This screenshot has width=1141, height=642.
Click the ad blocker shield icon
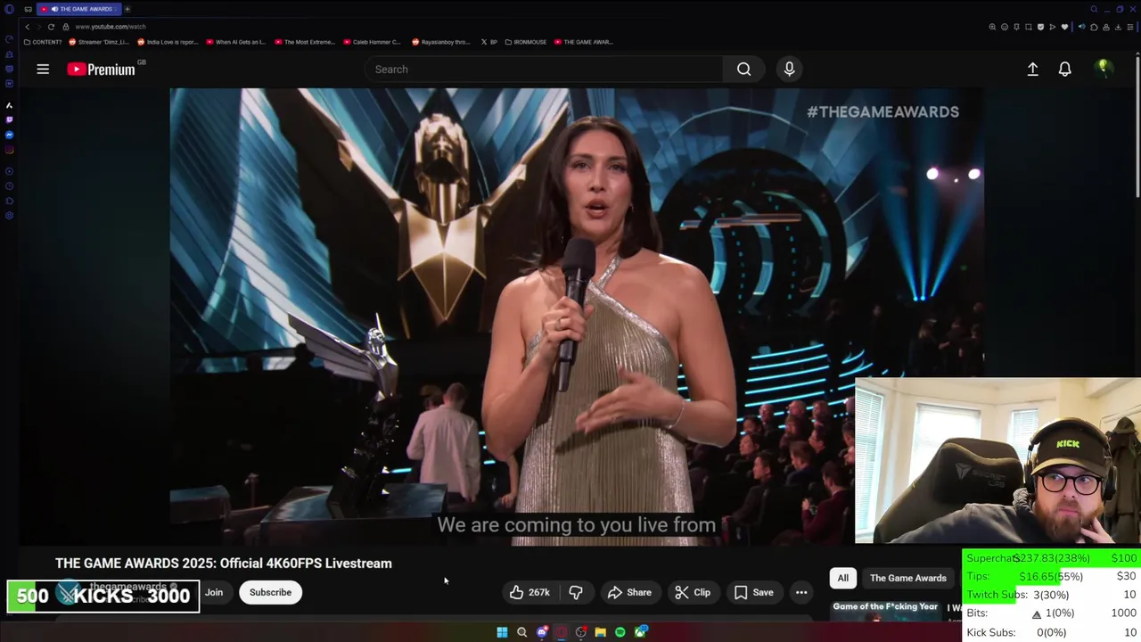pos(1040,27)
